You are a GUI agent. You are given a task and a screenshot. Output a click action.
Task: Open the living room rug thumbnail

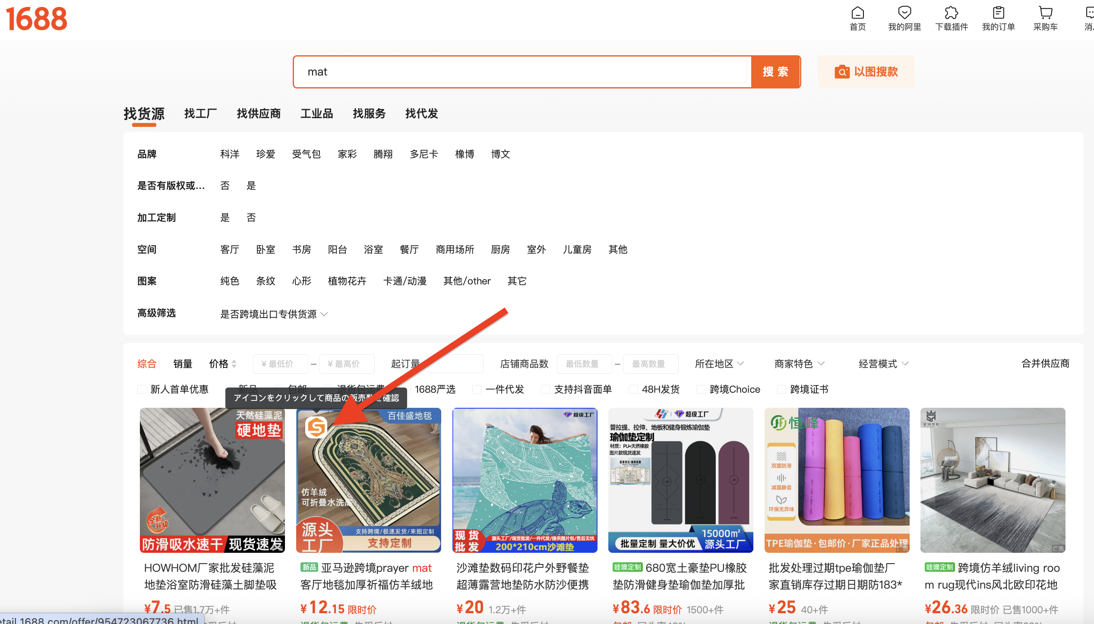coord(993,480)
